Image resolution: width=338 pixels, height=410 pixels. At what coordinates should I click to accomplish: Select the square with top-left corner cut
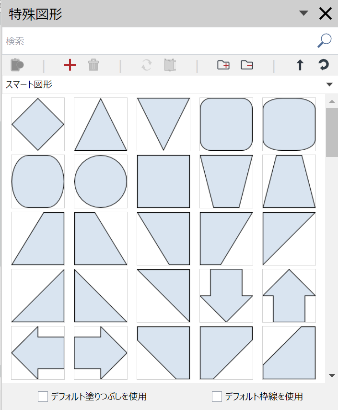pos(289,353)
